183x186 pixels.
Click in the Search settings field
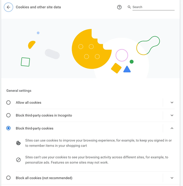154,7
